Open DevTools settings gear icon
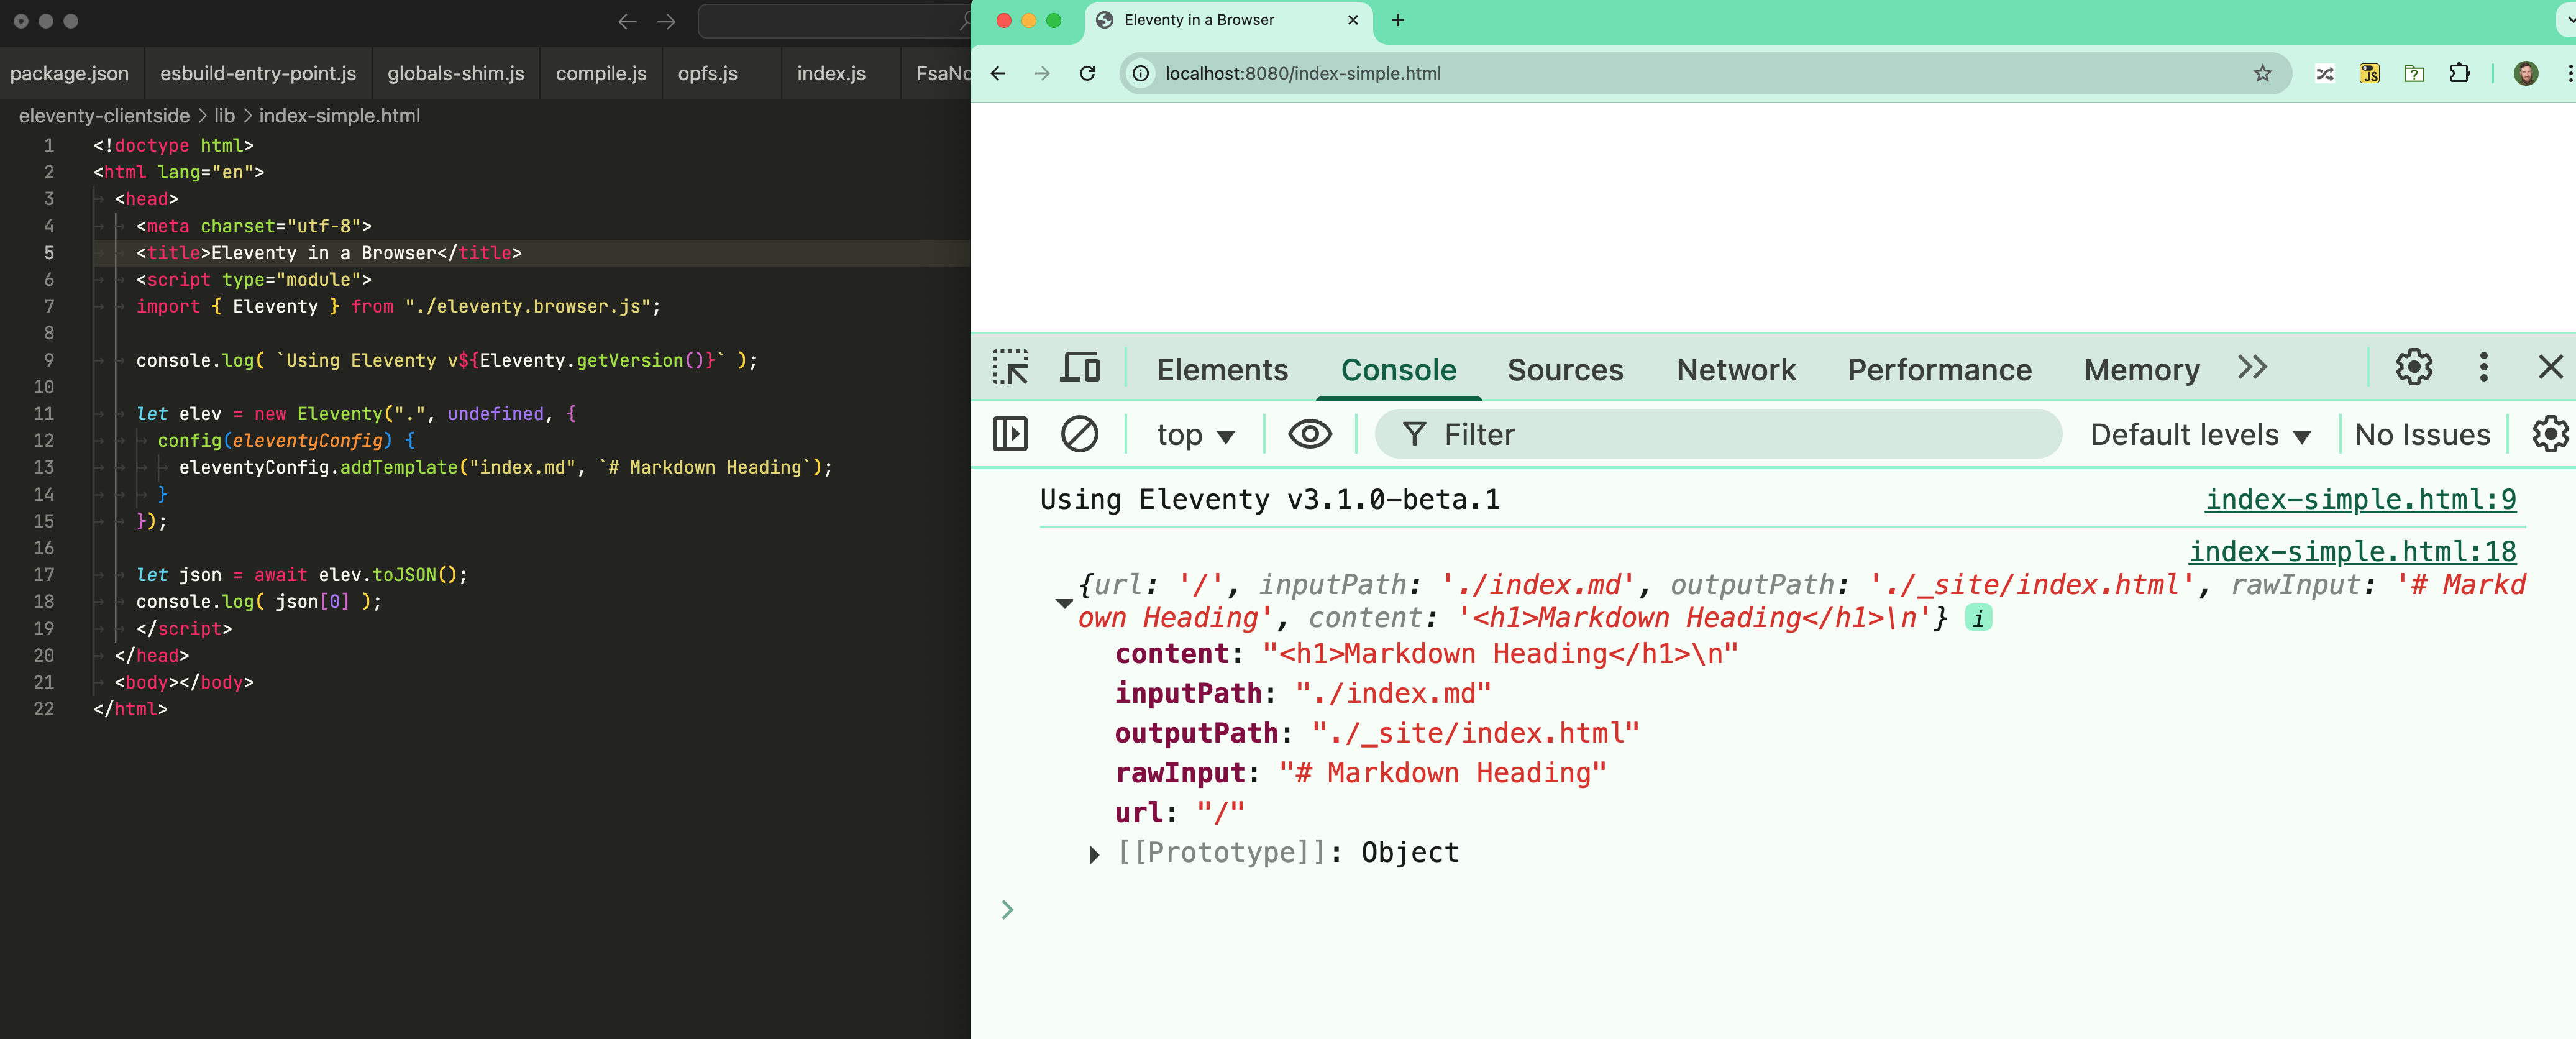This screenshot has width=2576, height=1039. (x=2414, y=368)
